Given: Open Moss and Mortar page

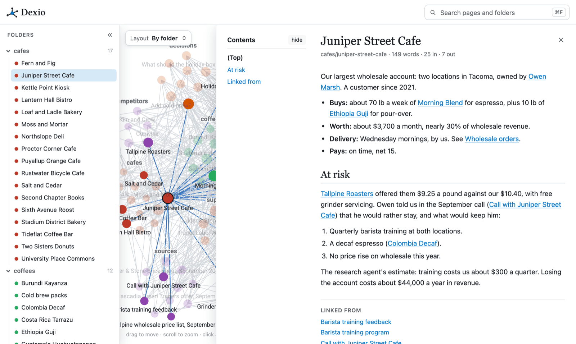Looking at the screenshot, I should coord(64,124).
